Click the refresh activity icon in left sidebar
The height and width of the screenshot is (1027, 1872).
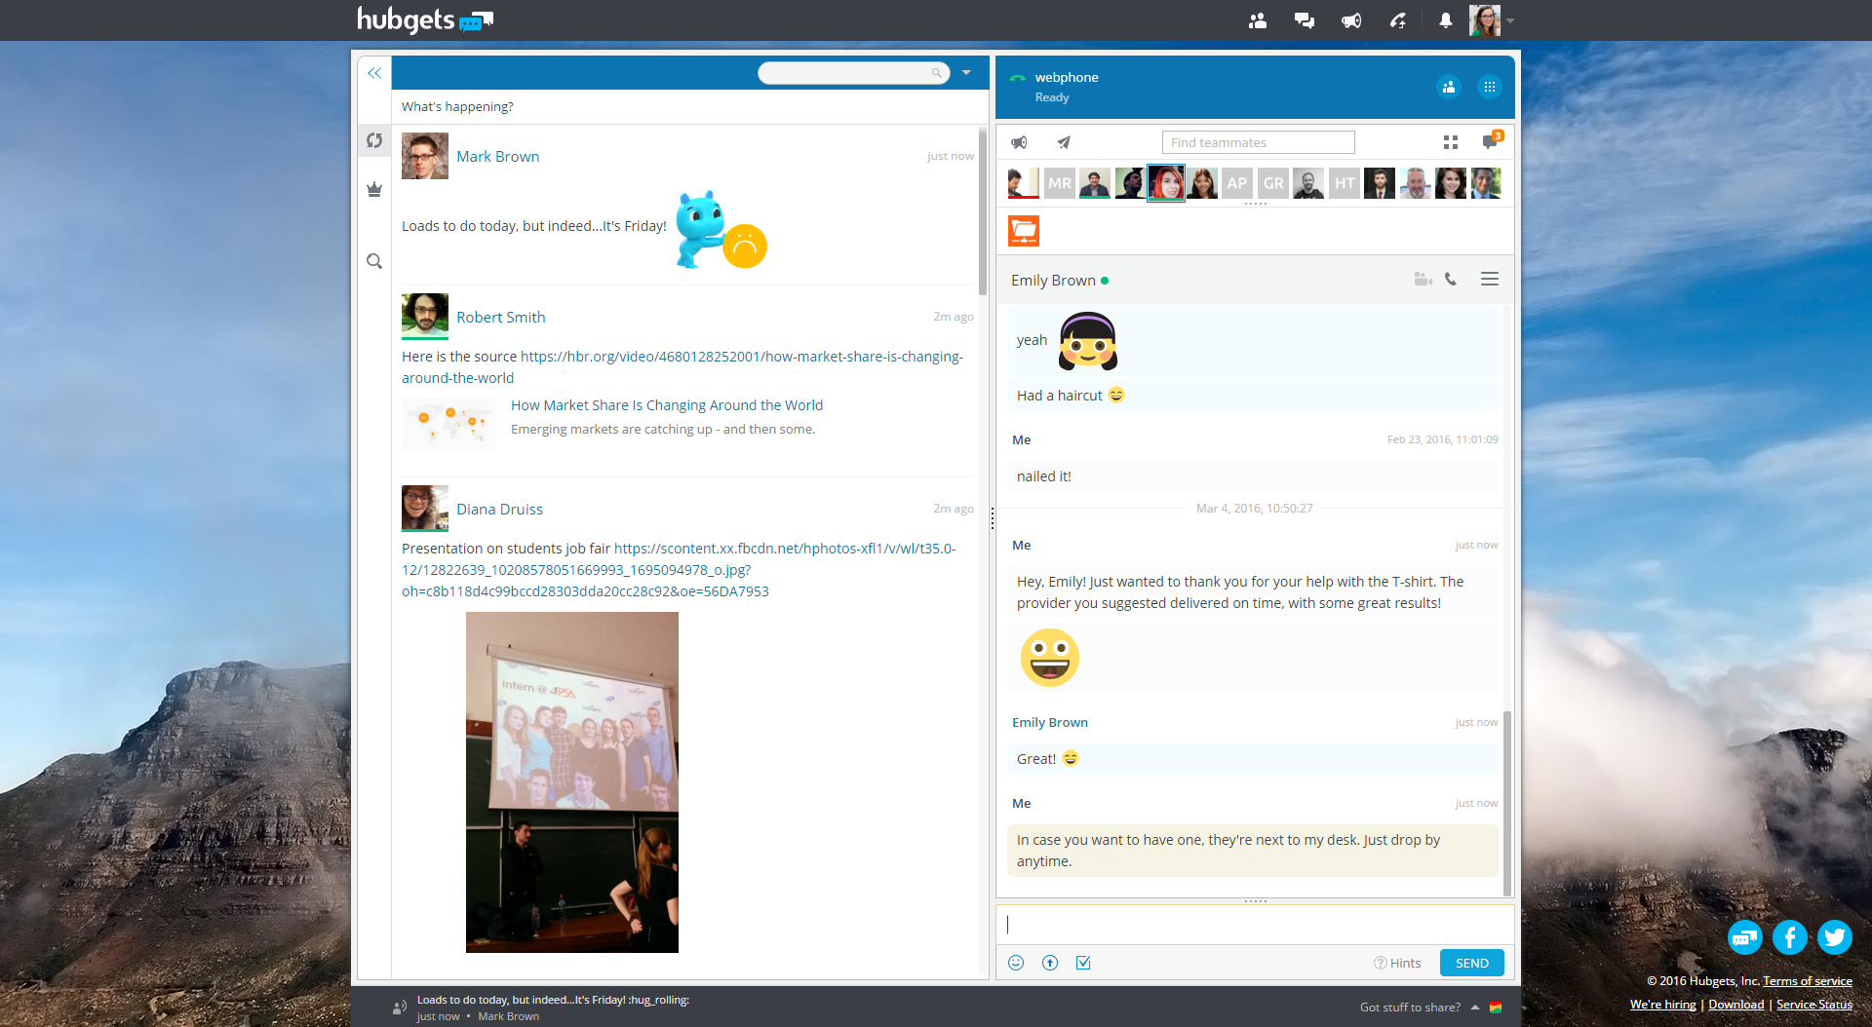pyautogui.click(x=374, y=140)
